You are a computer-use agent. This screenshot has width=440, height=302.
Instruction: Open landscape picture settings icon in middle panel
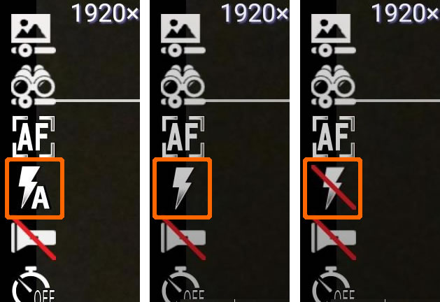[x=183, y=35]
